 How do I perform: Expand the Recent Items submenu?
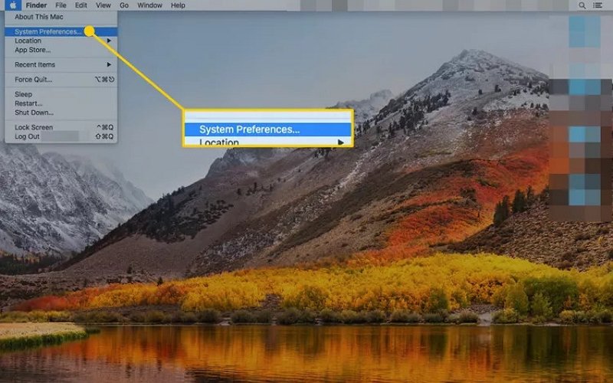(x=61, y=64)
